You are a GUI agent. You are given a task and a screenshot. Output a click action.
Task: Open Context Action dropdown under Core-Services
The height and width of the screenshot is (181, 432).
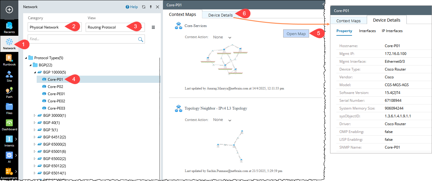pyautogui.click(x=222, y=37)
